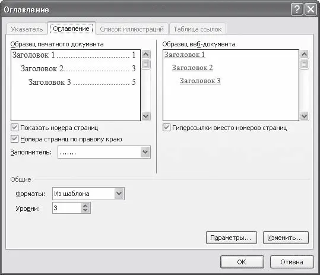Viewport: 320px width, 275px height.
Task: Expand the Форматы dropdown
Action: coord(119,194)
